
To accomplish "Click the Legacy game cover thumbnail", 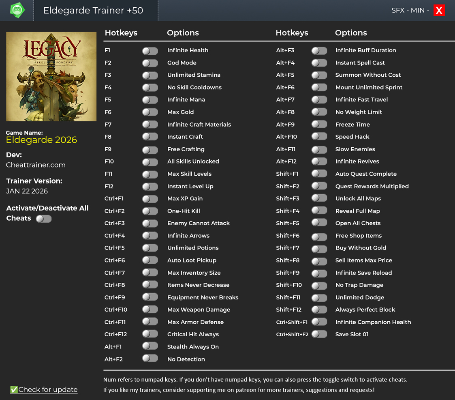I will pos(51,77).
